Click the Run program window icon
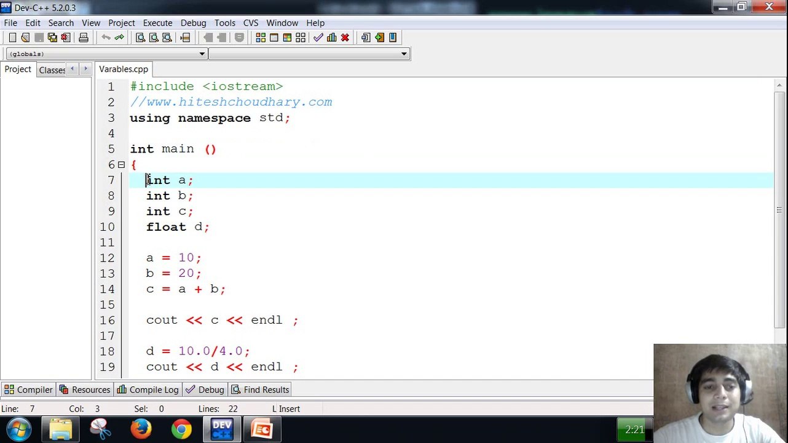The image size is (788, 443). click(x=274, y=38)
